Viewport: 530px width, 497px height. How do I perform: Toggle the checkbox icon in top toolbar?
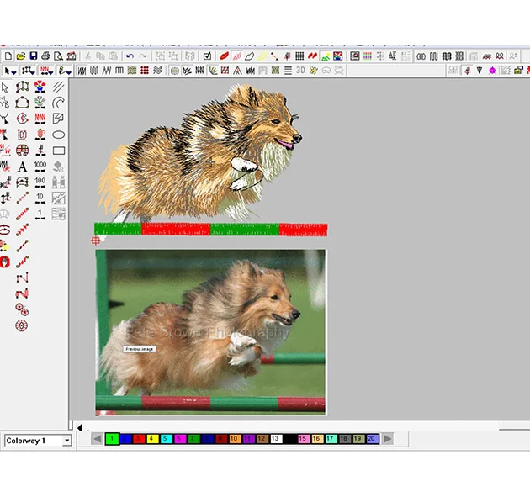point(208,56)
